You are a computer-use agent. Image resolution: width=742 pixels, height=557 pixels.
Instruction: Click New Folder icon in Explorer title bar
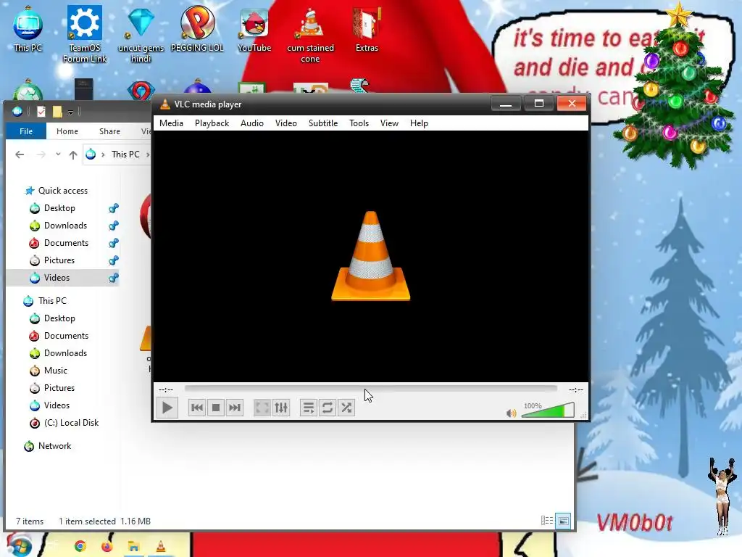click(57, 112)
